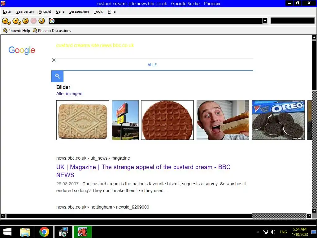Click the Phoenix app icon in title bar
317x238 pixels.
pyautogui.click(x=3, y=3)
